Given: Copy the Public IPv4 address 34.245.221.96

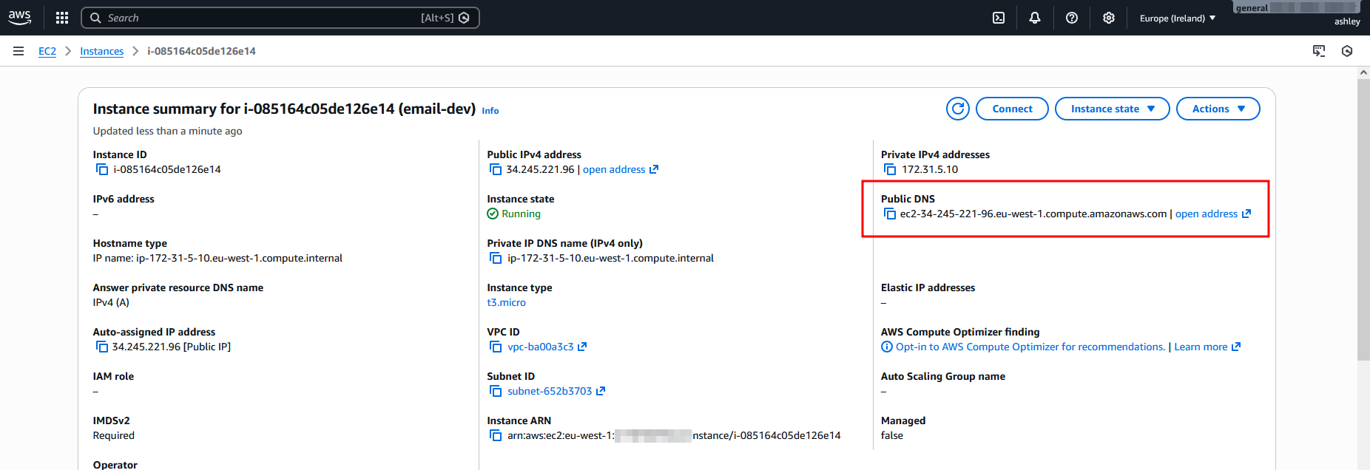Looking at the screenshot, I should (496, 169).
